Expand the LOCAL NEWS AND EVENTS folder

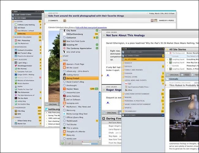(x=123, y=80)
